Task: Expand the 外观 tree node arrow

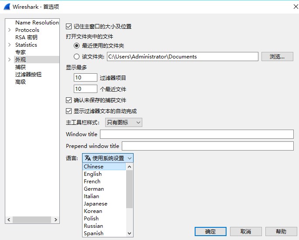Action: coord(10,60)
